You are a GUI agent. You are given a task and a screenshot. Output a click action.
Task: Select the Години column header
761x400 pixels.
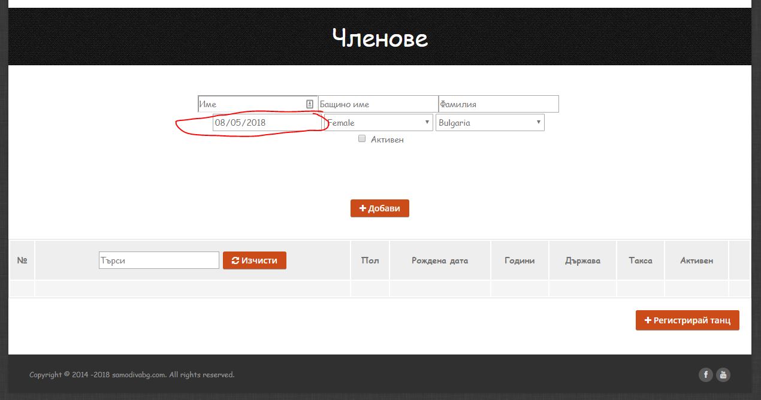[x=520, y=260]
